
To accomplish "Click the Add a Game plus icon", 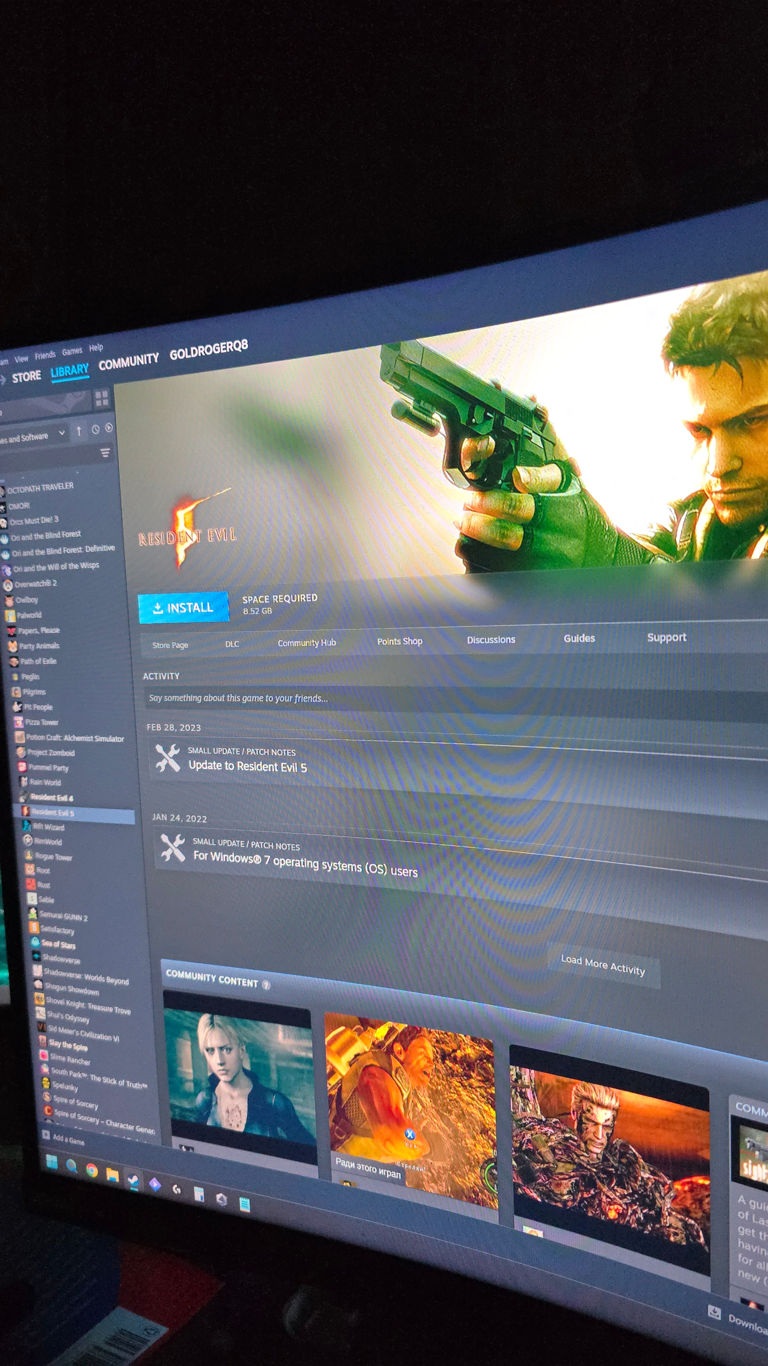I will click(46, 1135).
